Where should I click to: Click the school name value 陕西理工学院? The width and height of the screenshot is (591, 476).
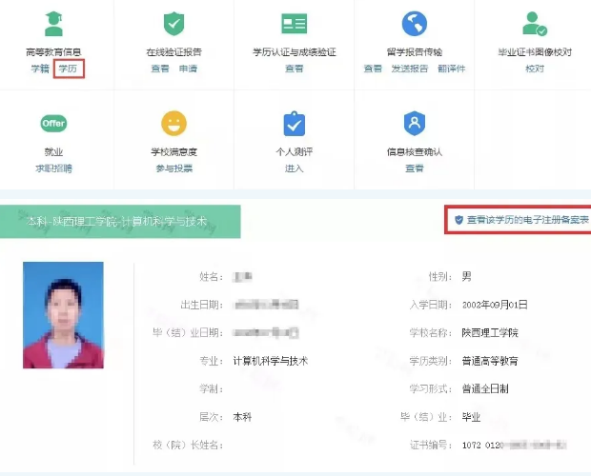click(490, 332)
